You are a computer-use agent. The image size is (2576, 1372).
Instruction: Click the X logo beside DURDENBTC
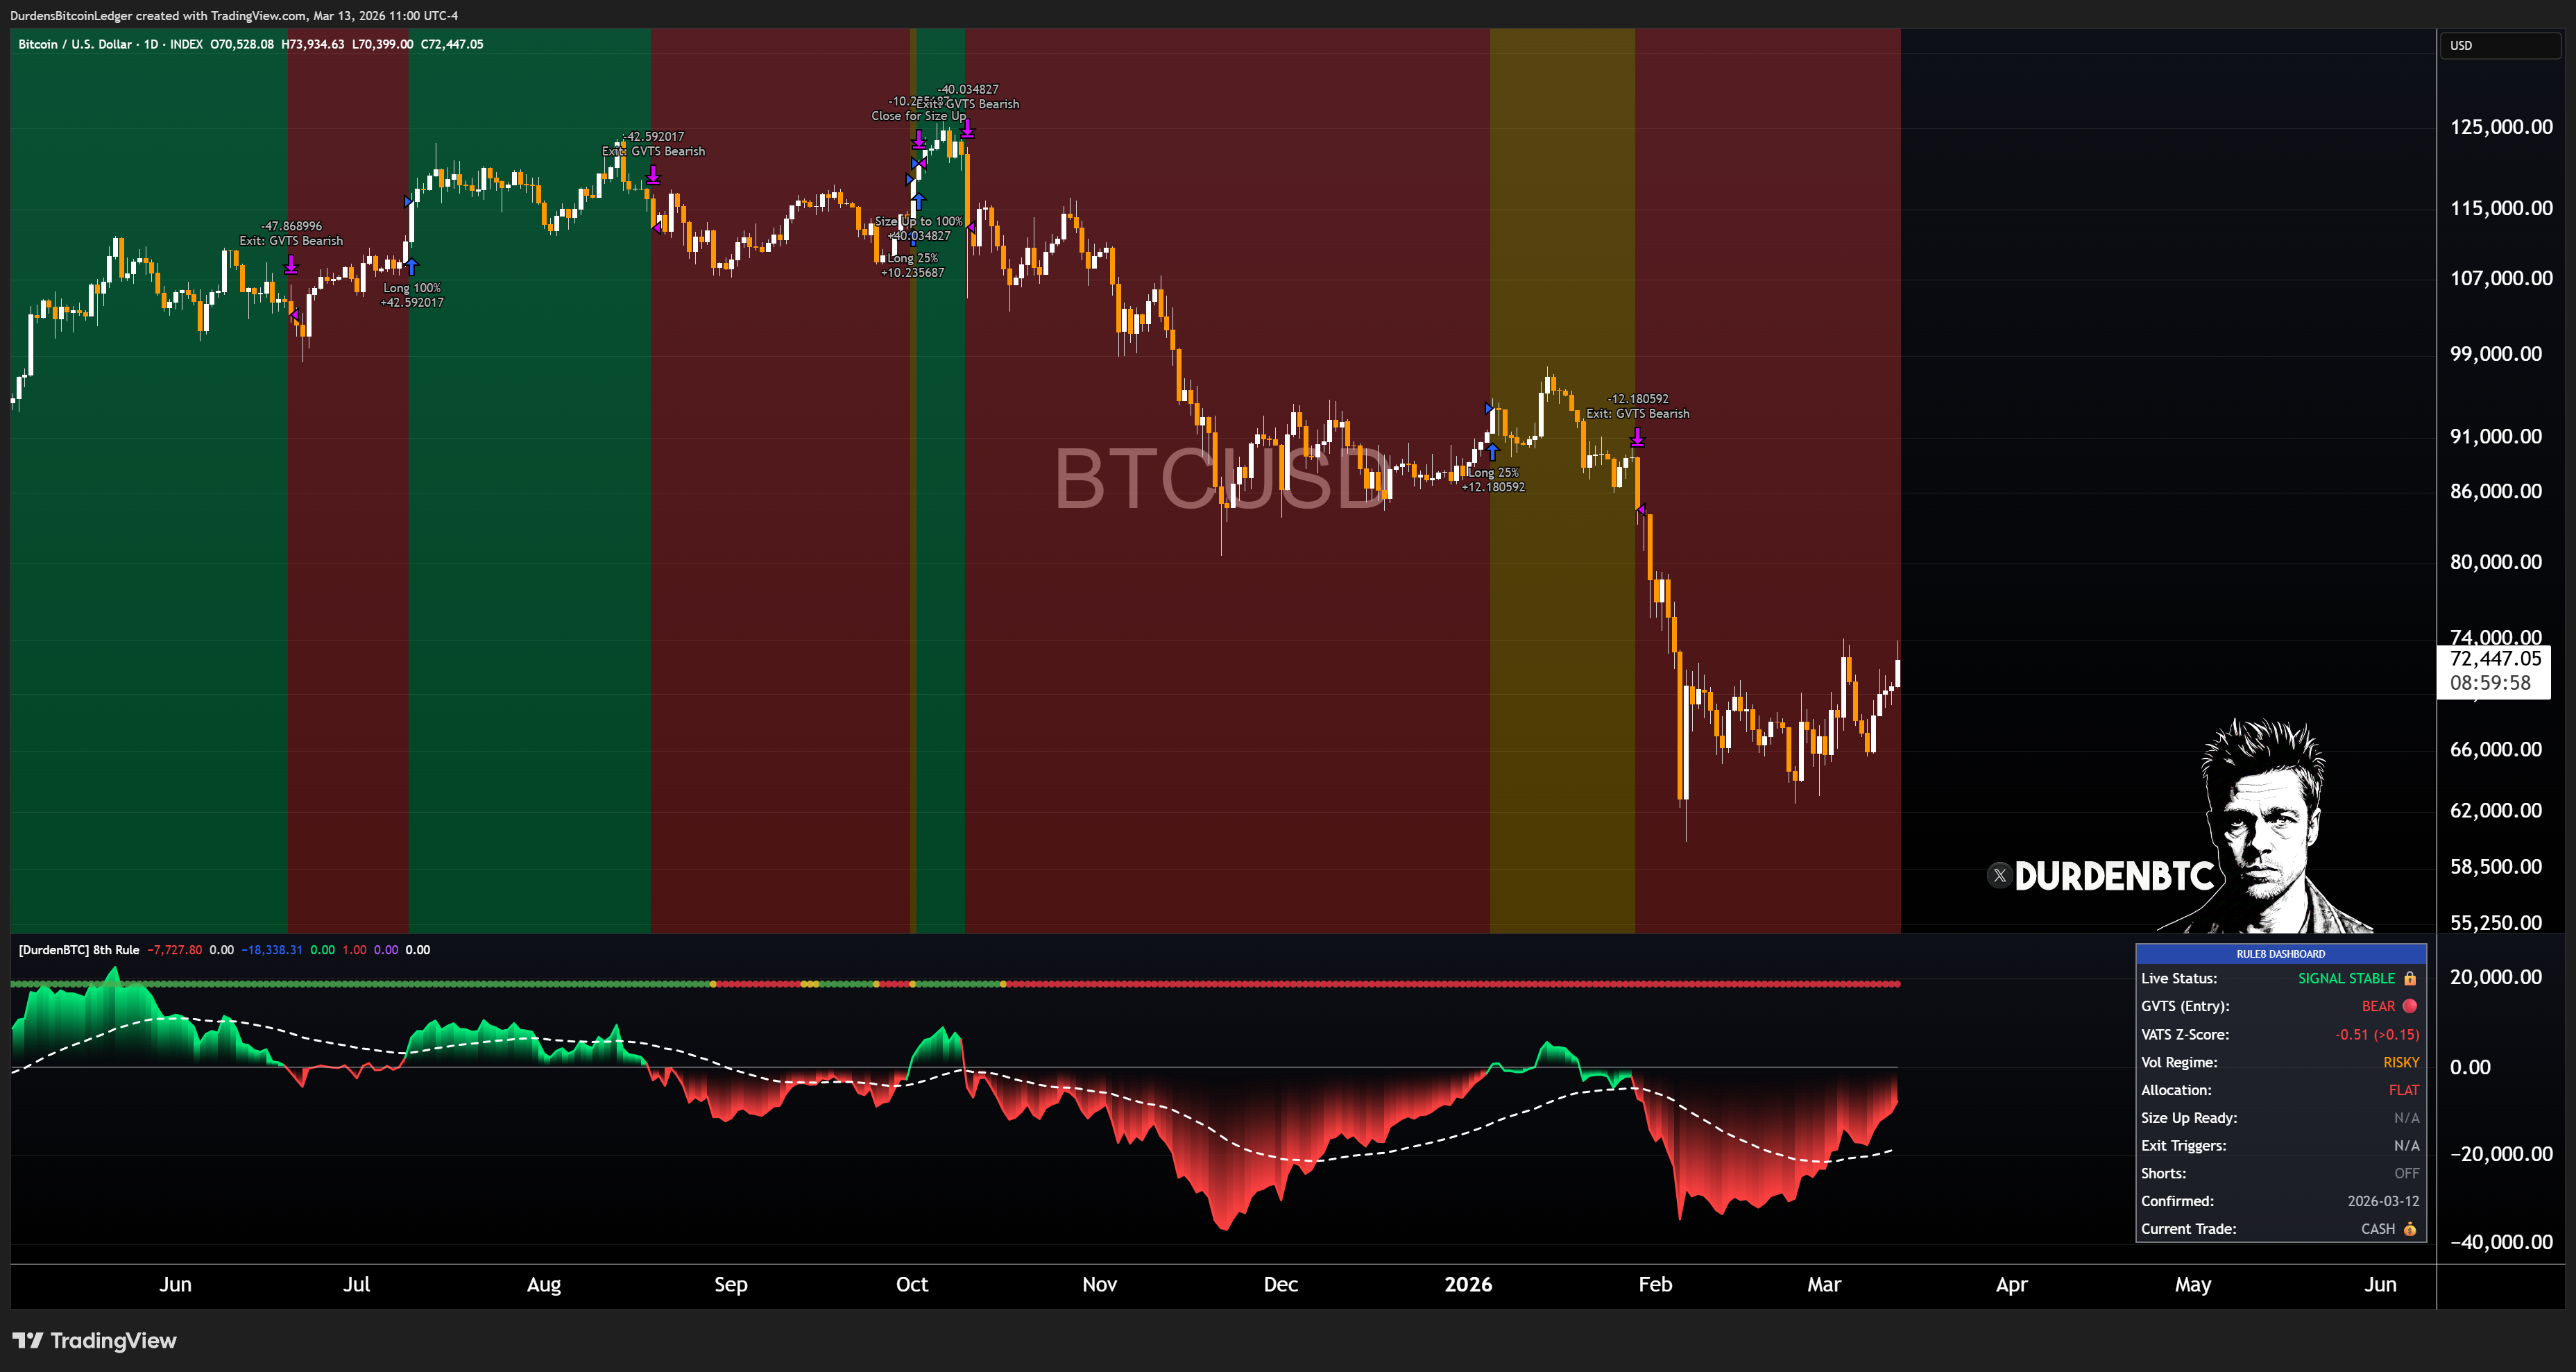pyautogui.click(x=1999, y=876)
